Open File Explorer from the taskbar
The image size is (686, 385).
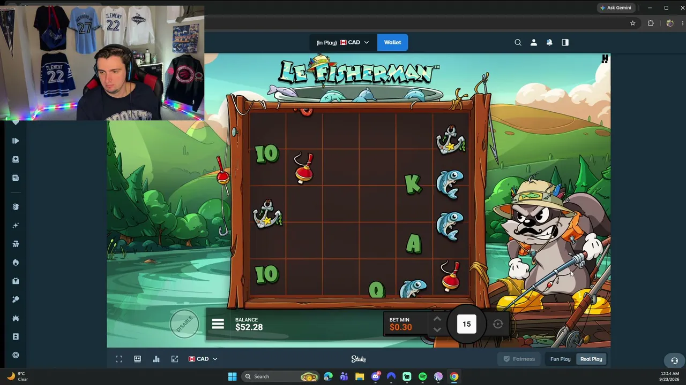(360, 376)
